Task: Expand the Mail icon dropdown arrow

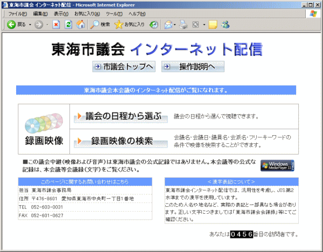Action: coord(174,25)
